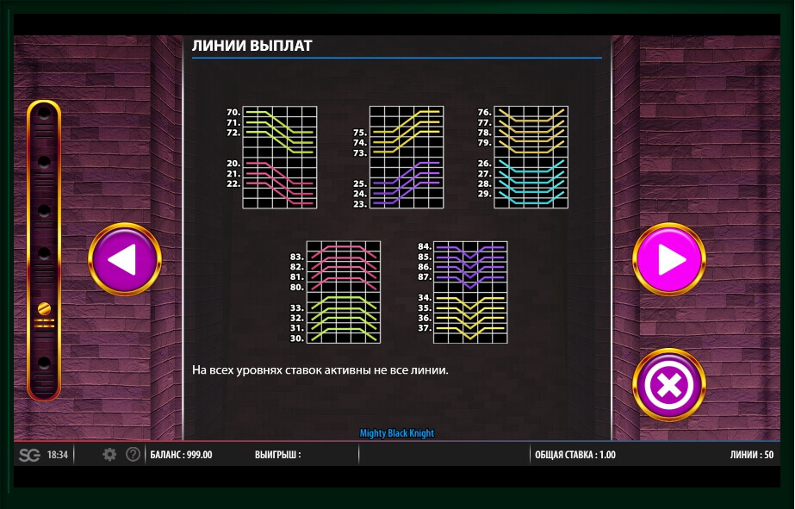Click the top hole of the page indicator
The height and width of the screenshot is (509, 795).
44,115
